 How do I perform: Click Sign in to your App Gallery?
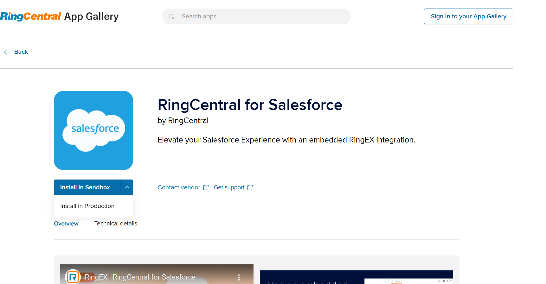468,16
